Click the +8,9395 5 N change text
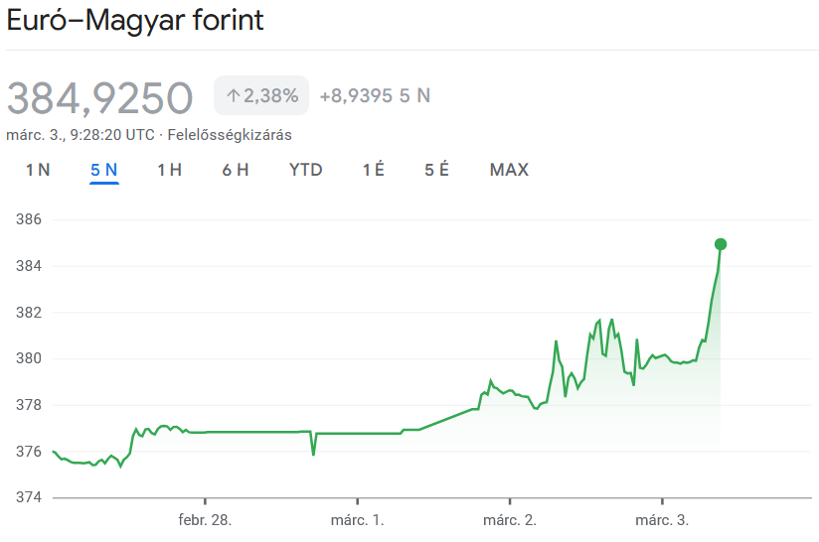 [375, 96]
